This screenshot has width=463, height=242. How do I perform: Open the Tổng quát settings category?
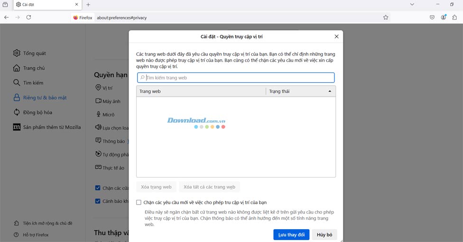pos(29,53)
